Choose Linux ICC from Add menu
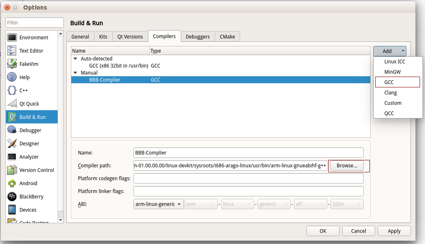Screen dimensions: 425x244 398,62
